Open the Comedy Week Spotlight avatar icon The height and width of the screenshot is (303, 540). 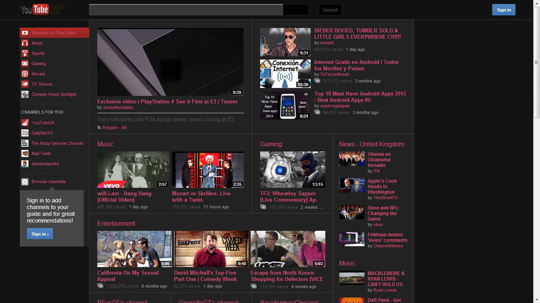[25, 94]
